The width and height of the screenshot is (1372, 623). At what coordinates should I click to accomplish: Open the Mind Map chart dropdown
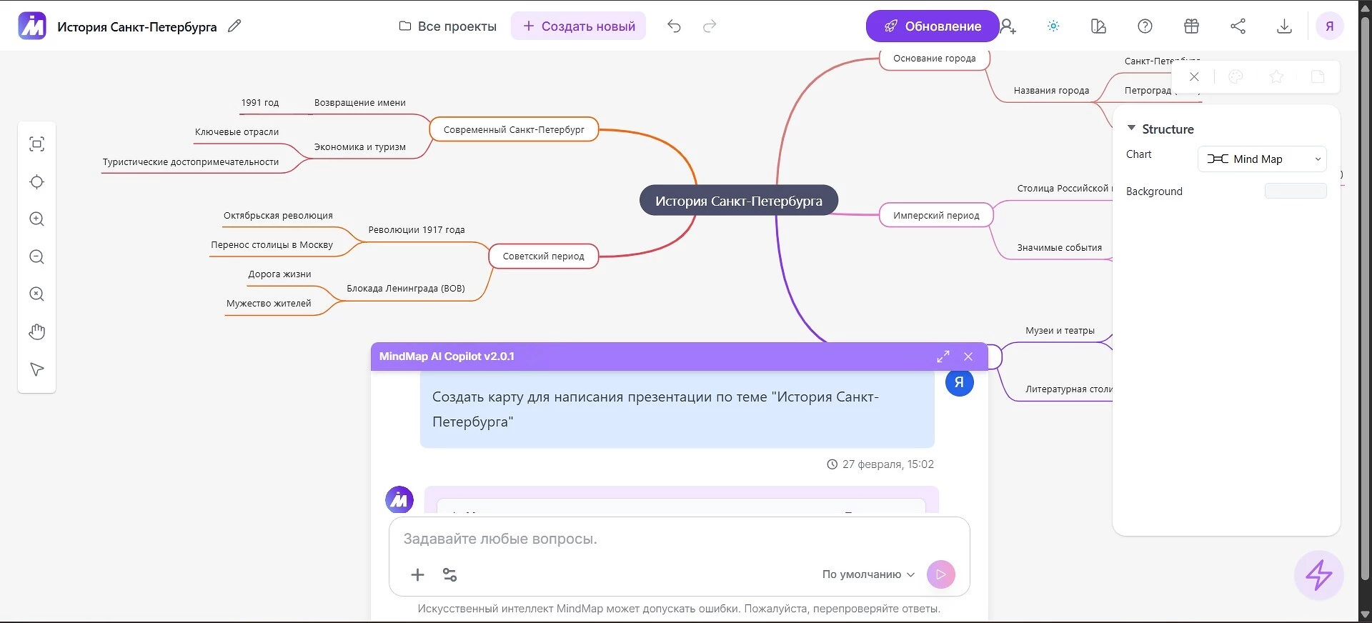(x=1262, y=159)
